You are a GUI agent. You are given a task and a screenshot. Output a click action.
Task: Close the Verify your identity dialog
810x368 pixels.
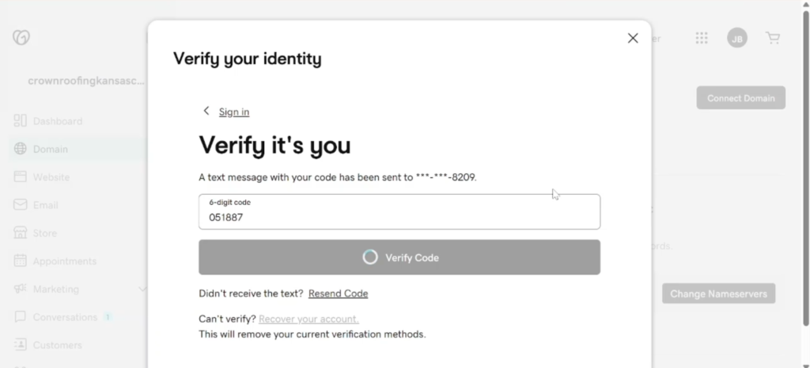click(x=633, y=38)
